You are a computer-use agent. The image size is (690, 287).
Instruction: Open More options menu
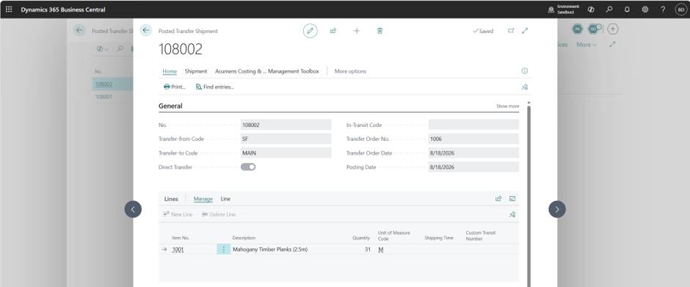[350, 71]
